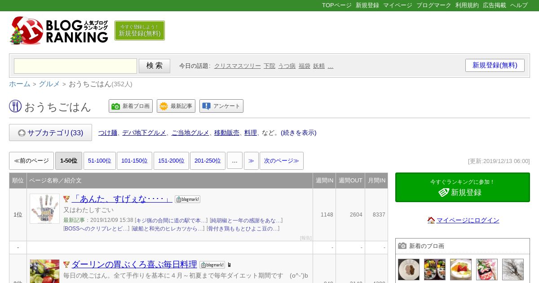539x283 pixels.
Task: Open trending topic 妖精
Action: 319,66
